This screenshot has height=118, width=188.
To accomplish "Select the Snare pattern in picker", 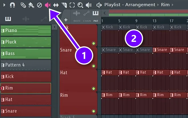I will tap(26, 111).
